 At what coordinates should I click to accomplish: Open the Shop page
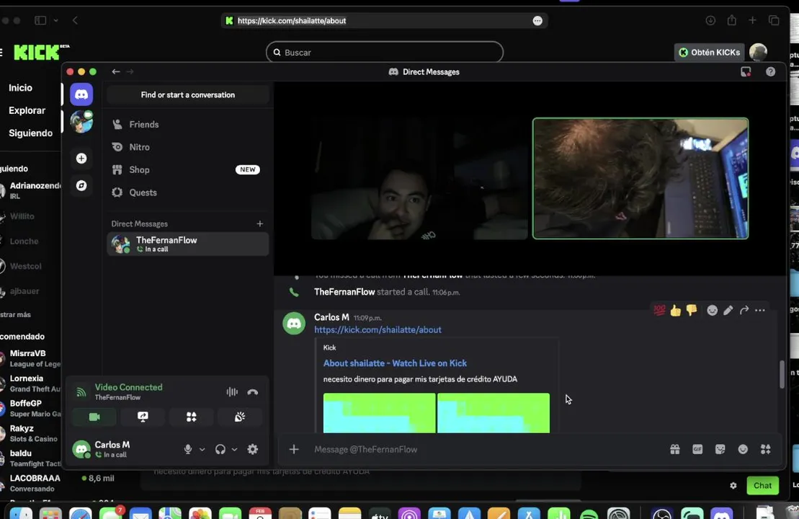[187, 170]
